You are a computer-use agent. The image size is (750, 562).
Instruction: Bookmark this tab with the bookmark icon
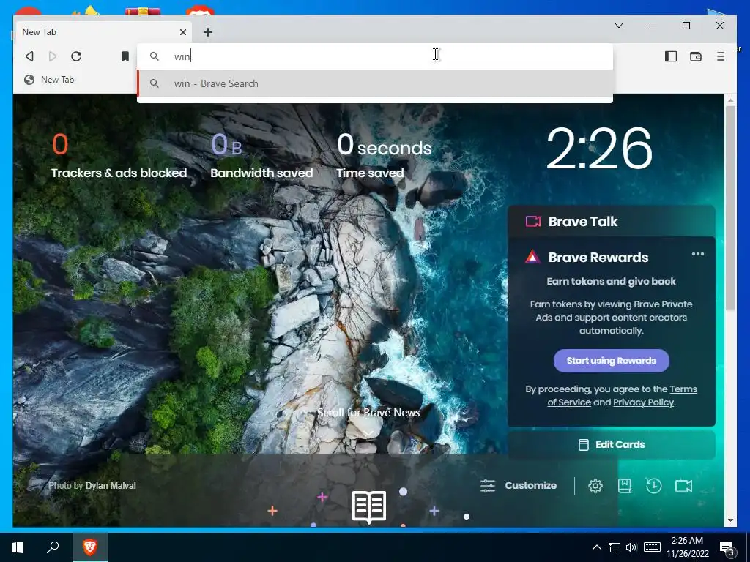click(x=125, y=56)
